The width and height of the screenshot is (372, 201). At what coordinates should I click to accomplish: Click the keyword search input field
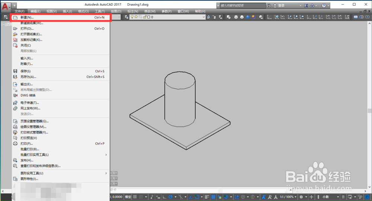pos(243,6)
